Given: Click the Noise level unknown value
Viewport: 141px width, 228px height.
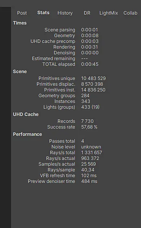Looking at the screenshot, I should pos(91,147).
